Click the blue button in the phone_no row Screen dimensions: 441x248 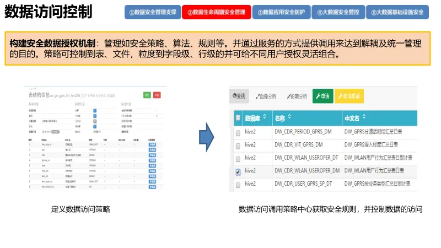[152, 160]
